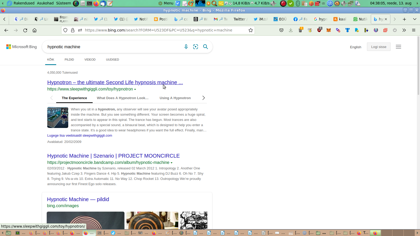
Task: Launch Thunderbird from the top panel
Action: coord(103,3)
